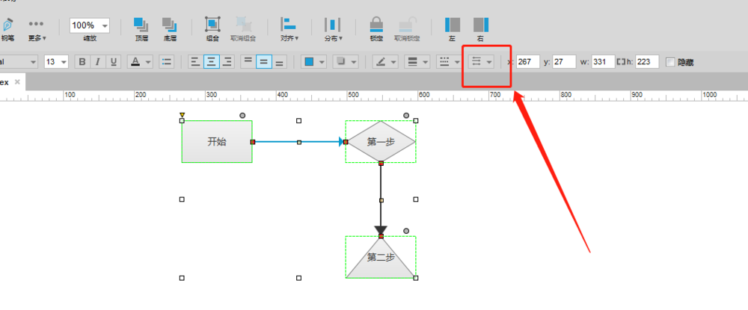Open the 分布 distribute menu

coord(333,28)
